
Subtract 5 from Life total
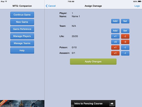point(125,42)
